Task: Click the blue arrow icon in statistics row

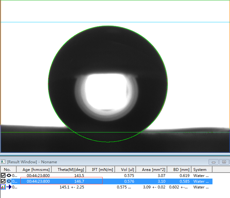Action: point(9,187)
